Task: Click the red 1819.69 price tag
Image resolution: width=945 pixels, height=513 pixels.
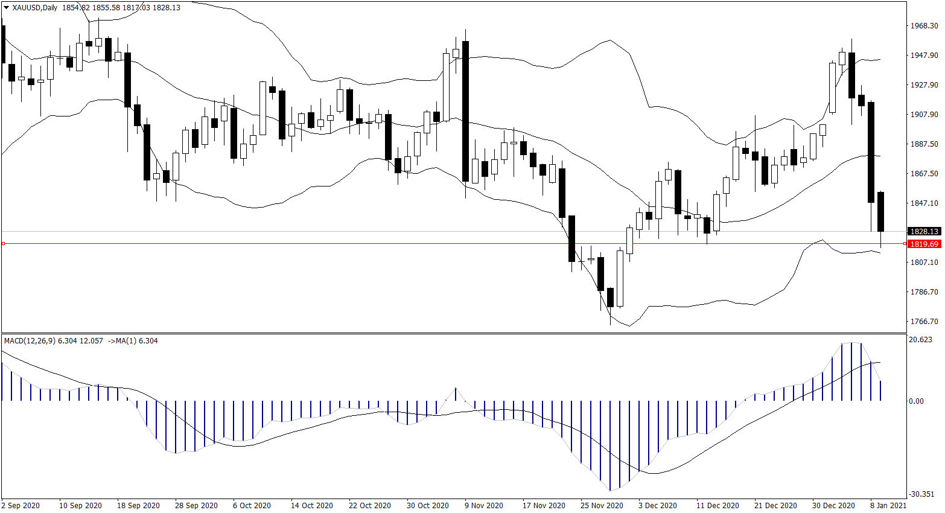Action: tap(924, 244)
